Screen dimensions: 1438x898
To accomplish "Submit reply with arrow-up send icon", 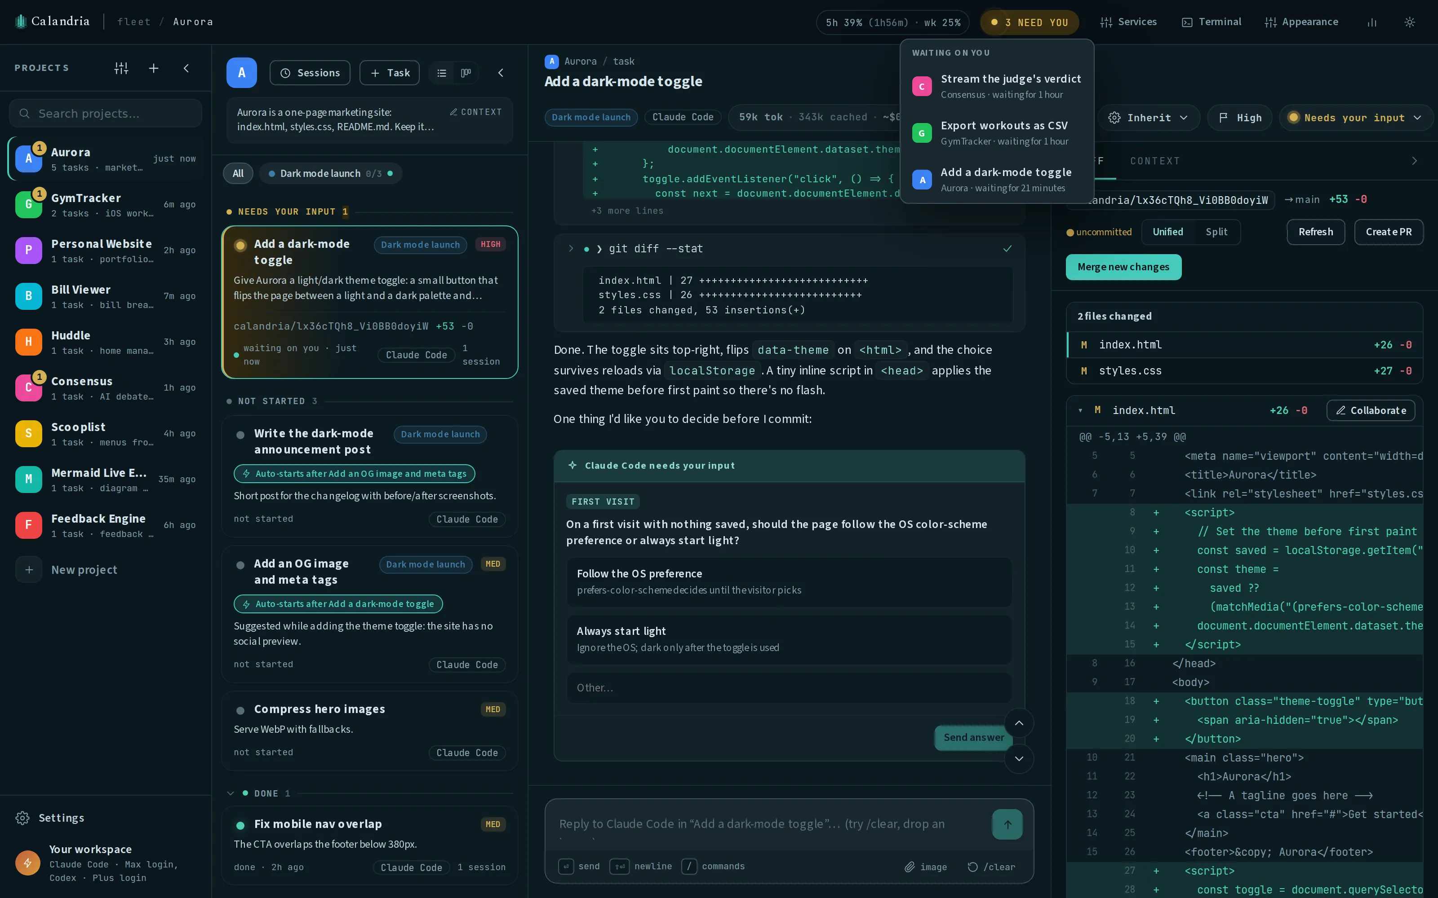I will [1007, 824].
